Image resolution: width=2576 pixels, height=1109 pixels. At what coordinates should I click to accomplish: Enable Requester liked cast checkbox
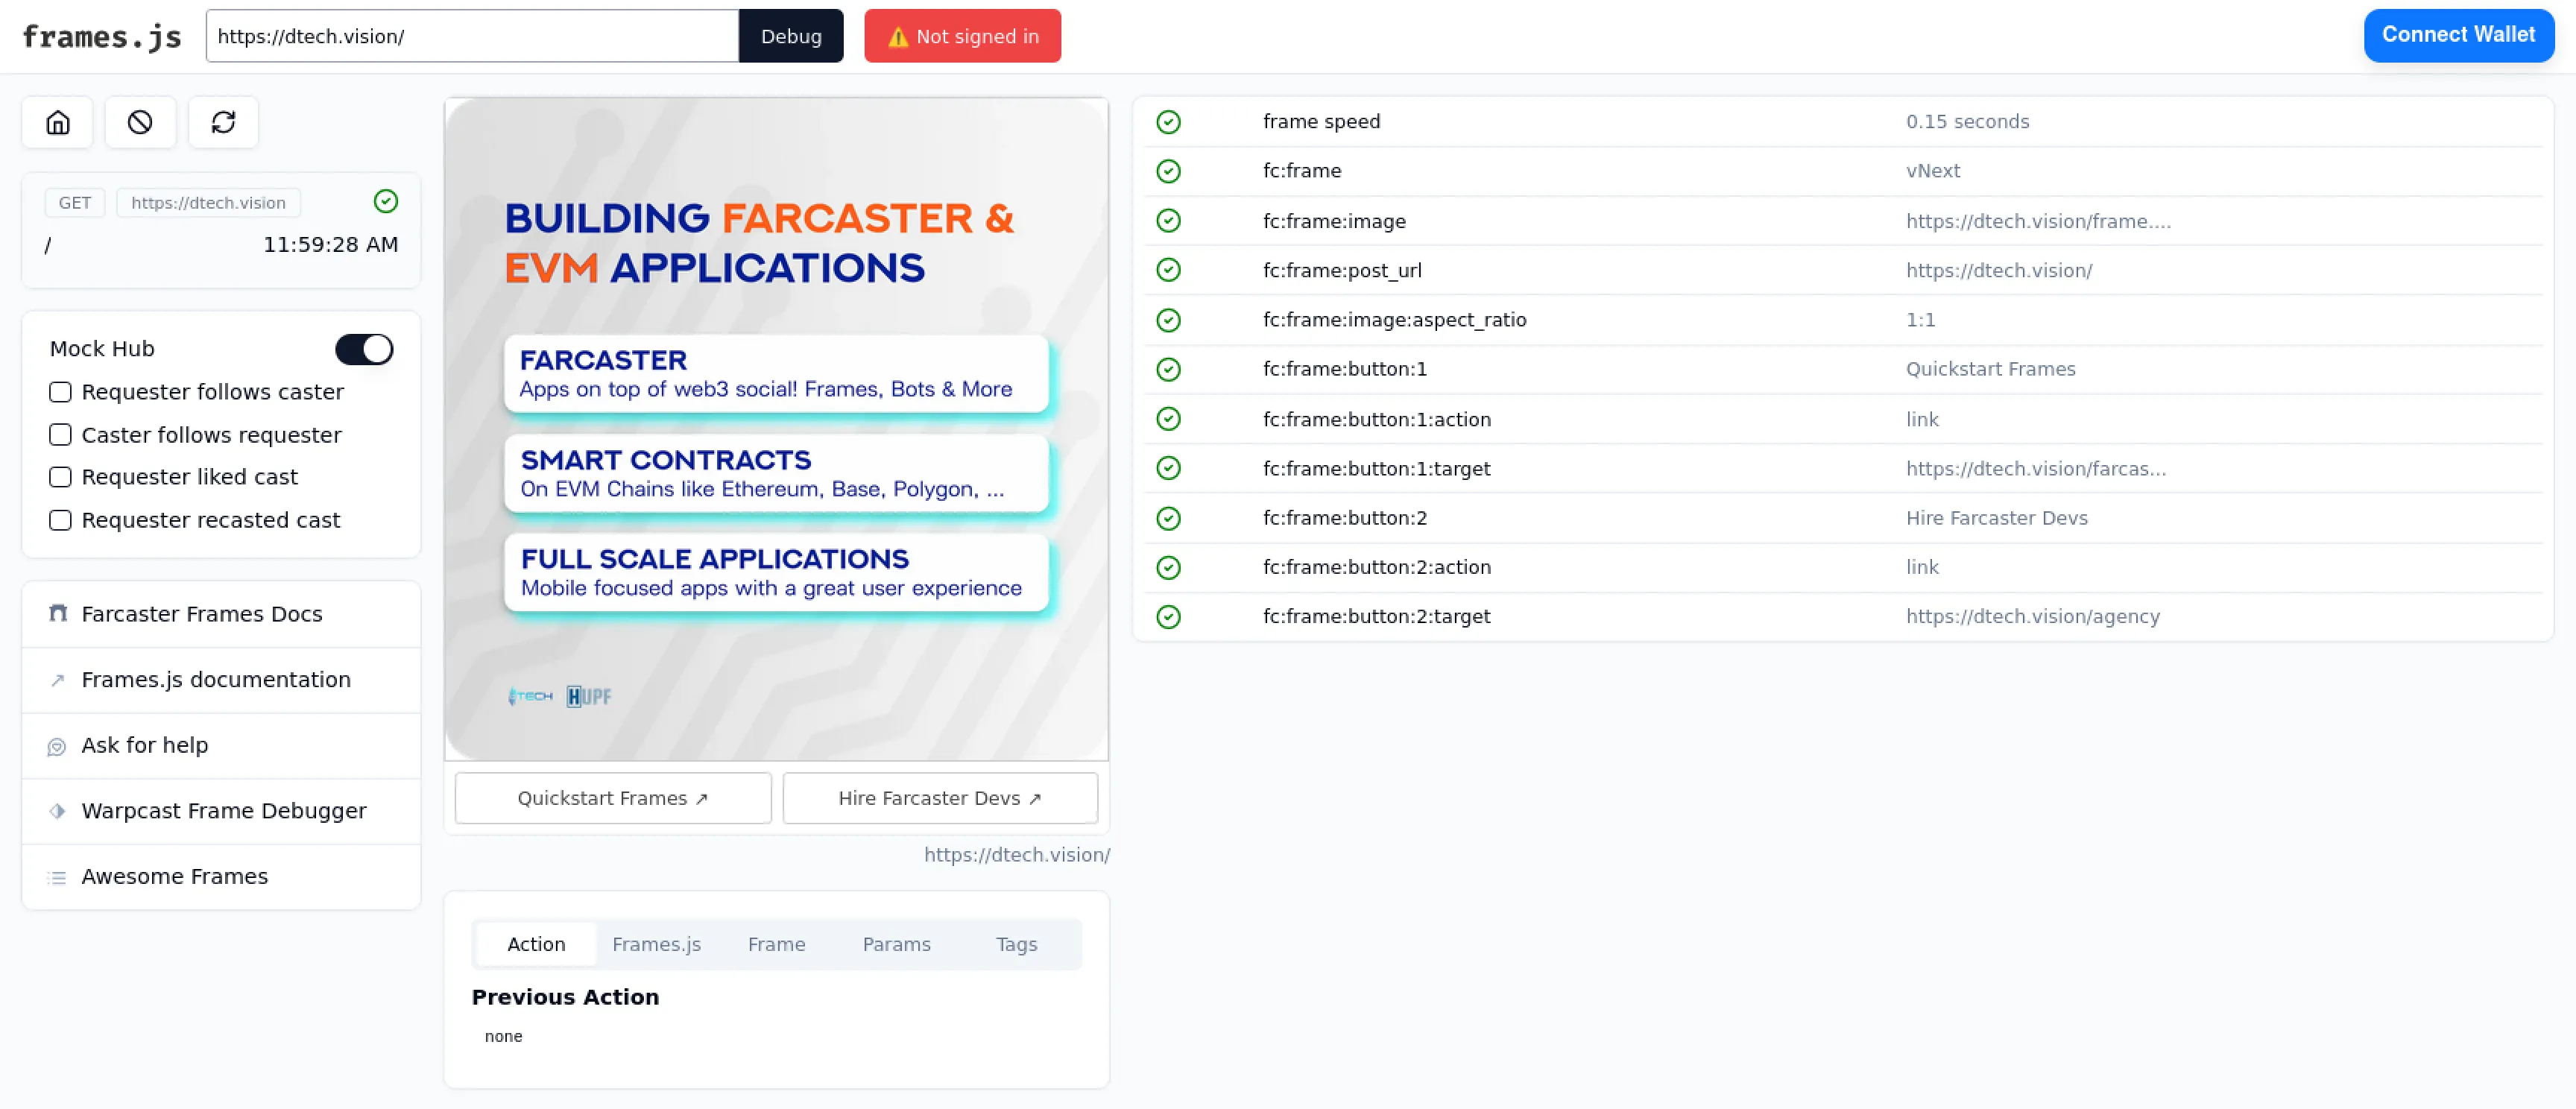click(x=60, y=477)
